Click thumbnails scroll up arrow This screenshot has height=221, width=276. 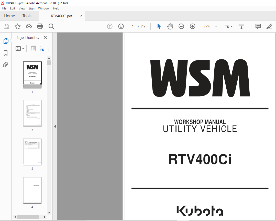tap(49, 58)
